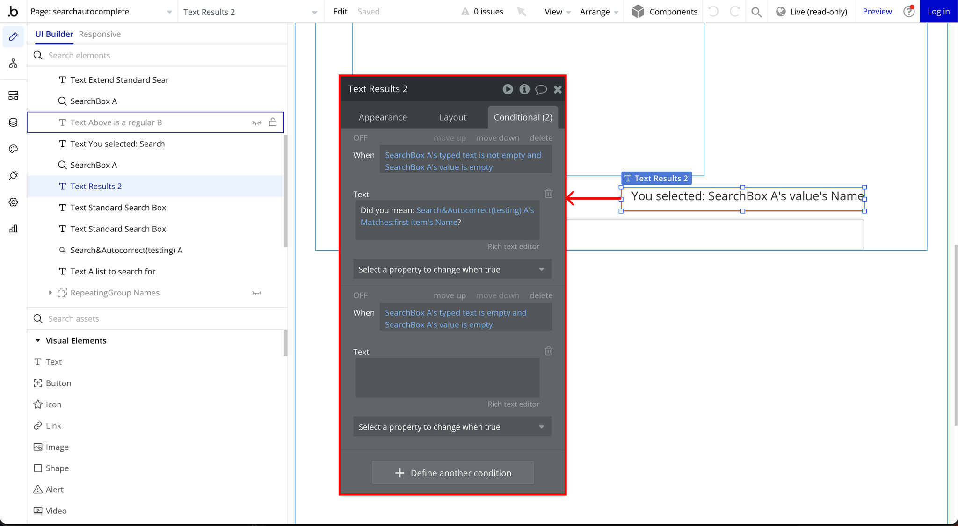Collapse the Visual Elements section
958x526 pixels.
38,340
